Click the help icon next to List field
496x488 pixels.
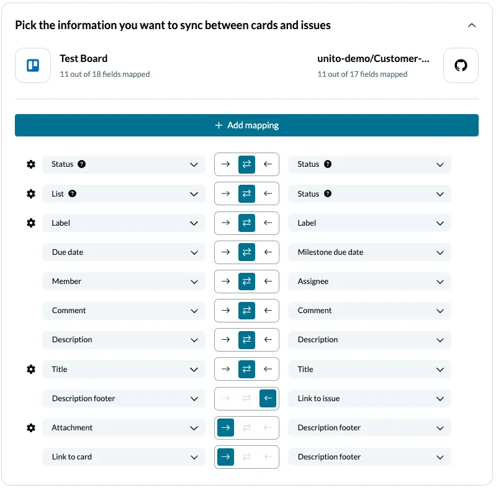(72, 194)
